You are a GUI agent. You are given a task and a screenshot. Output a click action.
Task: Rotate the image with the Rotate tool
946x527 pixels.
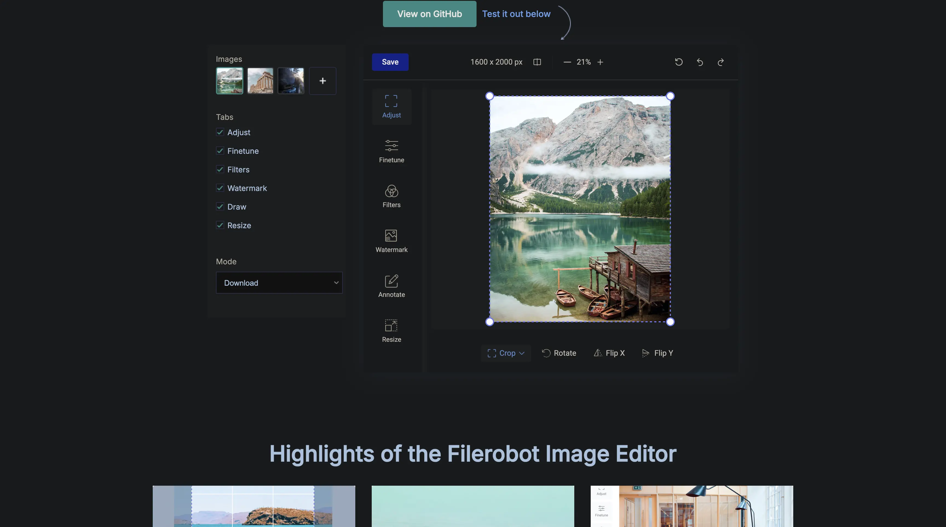[x=559, y=353]
